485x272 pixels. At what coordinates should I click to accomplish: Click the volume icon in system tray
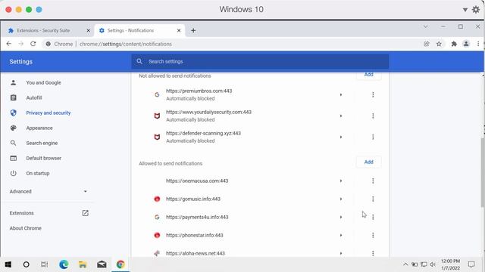point(433,264)
